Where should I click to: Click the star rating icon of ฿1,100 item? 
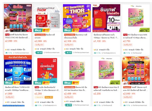click(94, 50)
